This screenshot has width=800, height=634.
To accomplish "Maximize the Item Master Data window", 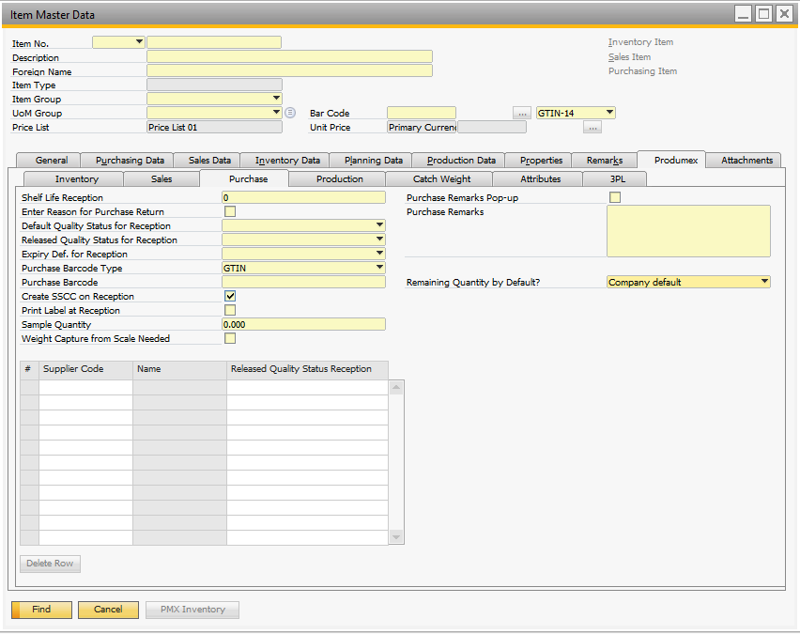I will point(763,14).
